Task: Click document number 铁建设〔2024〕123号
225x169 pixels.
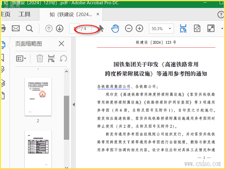Action: [x=156, y=43]
